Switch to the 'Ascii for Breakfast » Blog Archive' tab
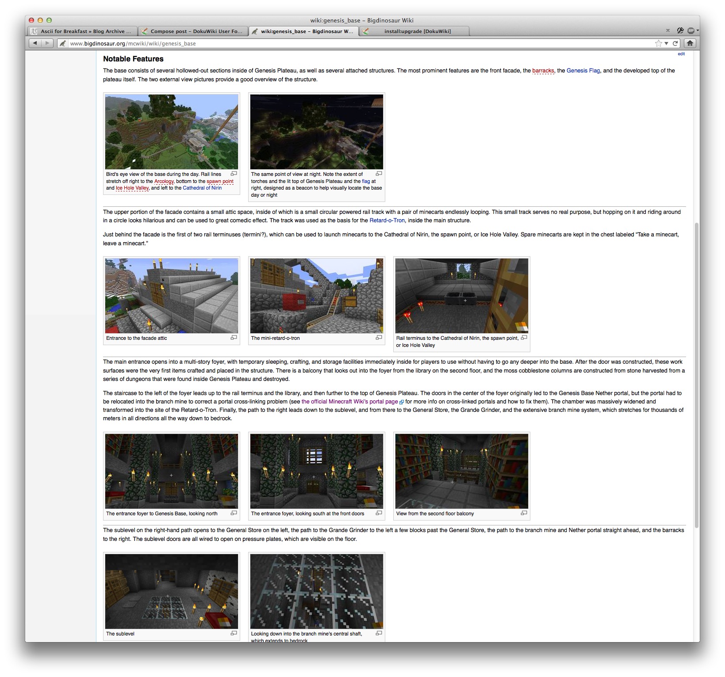The height and width of the screenshot is (677, 725). point(82,31)
